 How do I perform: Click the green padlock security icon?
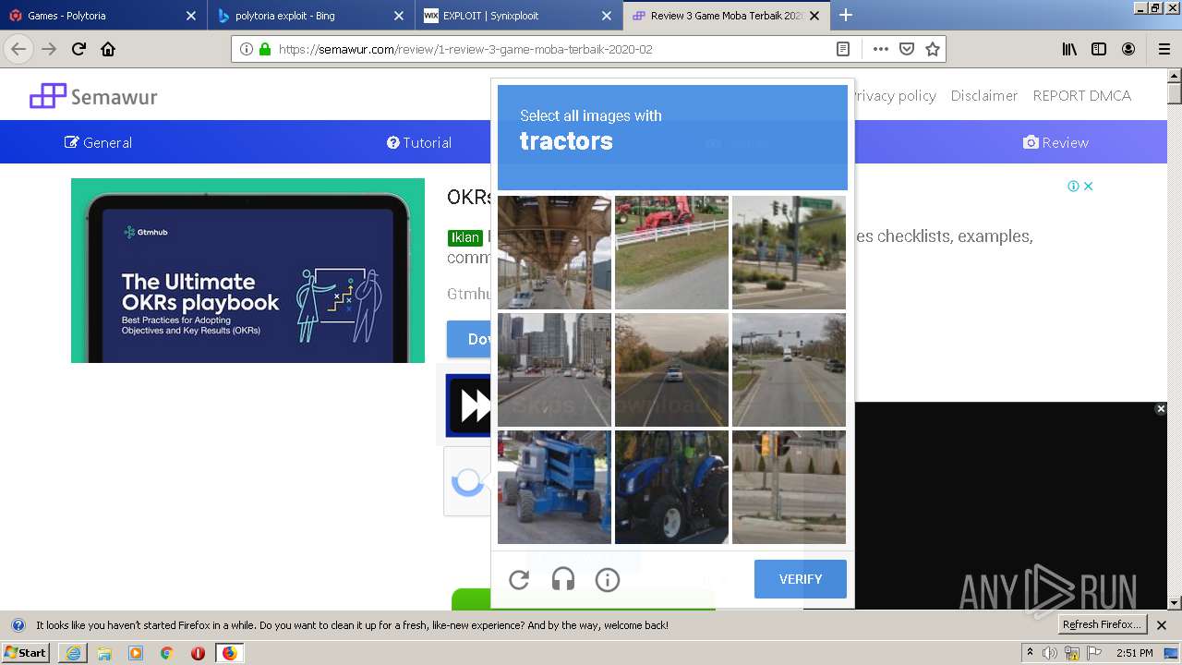(x=265, y=49)
